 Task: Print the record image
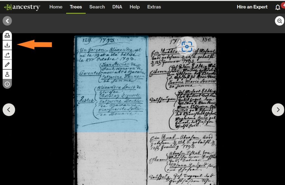click(x=7, y=35)
